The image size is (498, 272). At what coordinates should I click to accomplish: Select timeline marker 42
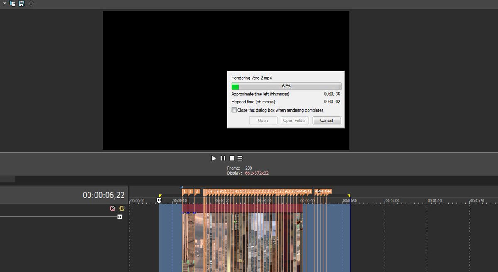pyautogui.click(x=309, y=192)
